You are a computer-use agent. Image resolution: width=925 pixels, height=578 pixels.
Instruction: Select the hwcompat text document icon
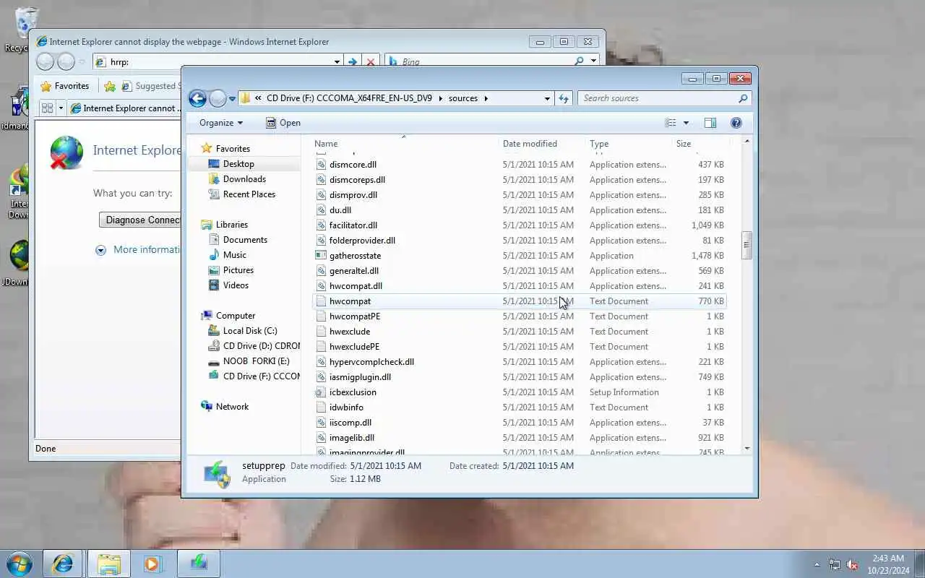click(322, 301)
